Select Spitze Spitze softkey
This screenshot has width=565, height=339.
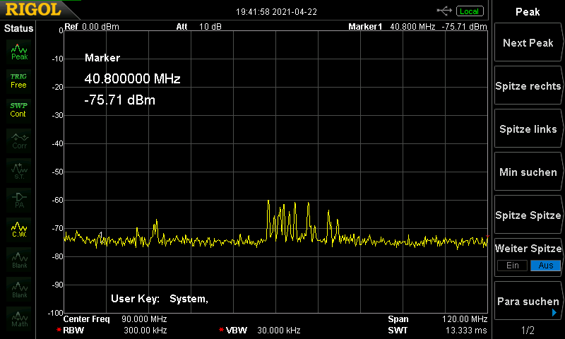[x=528, y=215]
